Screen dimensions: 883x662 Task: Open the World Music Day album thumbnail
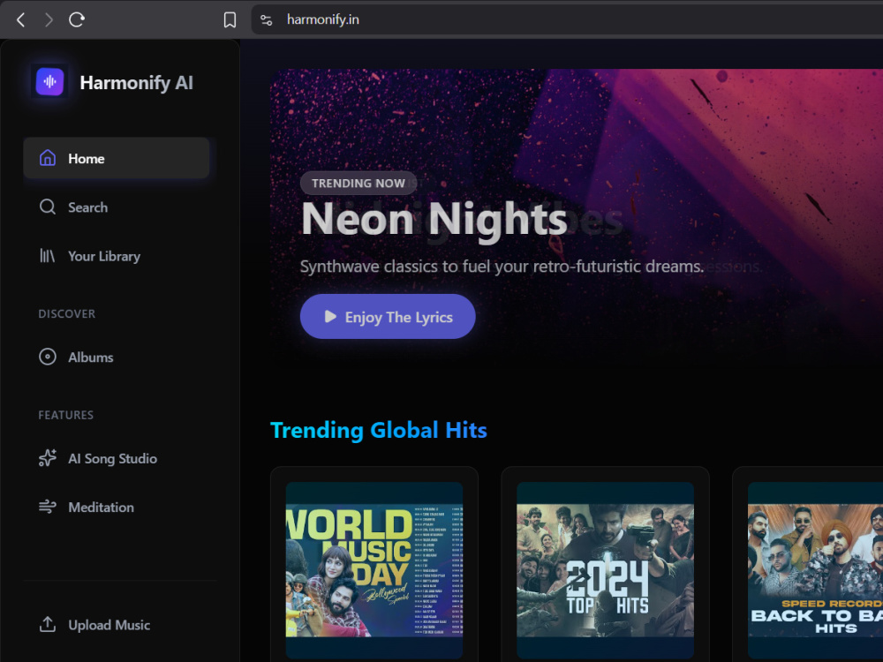374,569
